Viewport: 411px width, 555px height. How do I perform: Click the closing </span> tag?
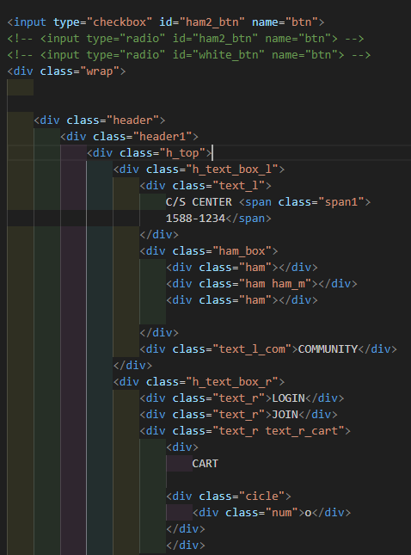click(x=248, y=219)
